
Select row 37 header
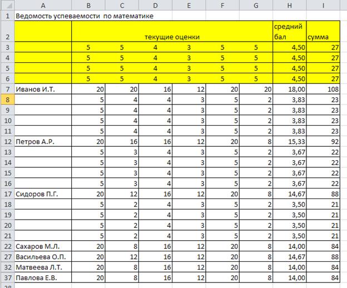coord(8,277)
